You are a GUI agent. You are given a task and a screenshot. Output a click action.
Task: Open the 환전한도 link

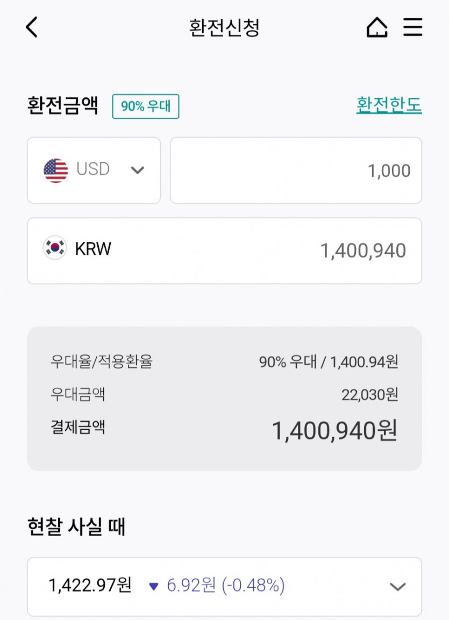(389, 105)
